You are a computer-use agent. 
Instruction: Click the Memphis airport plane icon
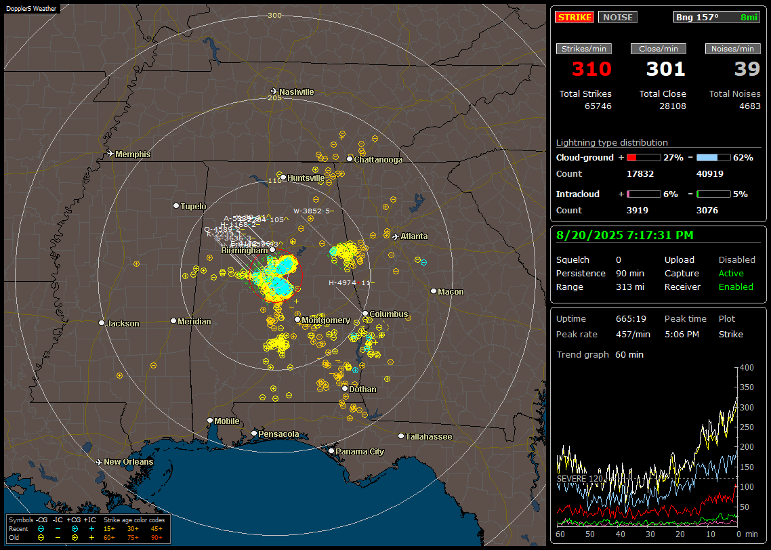[x=110, y=154]
